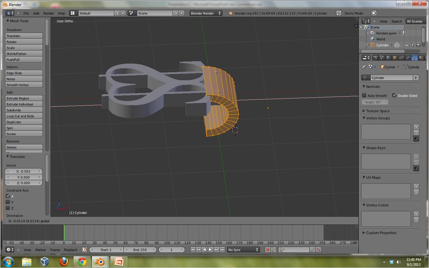Viewport: 429px width, 268px height.
Task: Click the Smooth Vertex button
Action: pyautogui.click(x=24, y=85)
